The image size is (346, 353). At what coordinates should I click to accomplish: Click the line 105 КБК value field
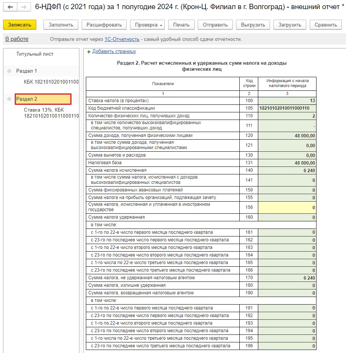[x=287, y=108]
